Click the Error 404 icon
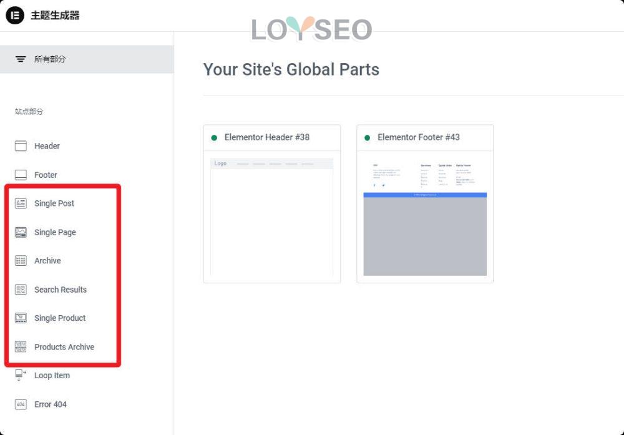 coord(21,404)
